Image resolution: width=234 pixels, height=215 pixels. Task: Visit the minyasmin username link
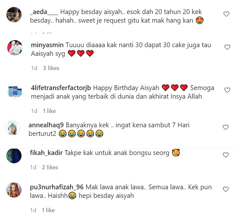pyautogui.click(x=47, y=45)
